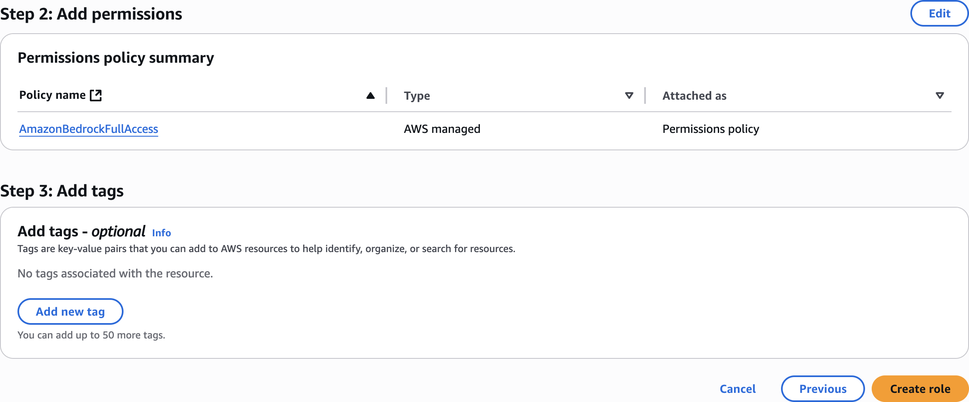The image size is (969, 402).
Task: Click the Permissions policy cell
Action: (x=711, y=129)
